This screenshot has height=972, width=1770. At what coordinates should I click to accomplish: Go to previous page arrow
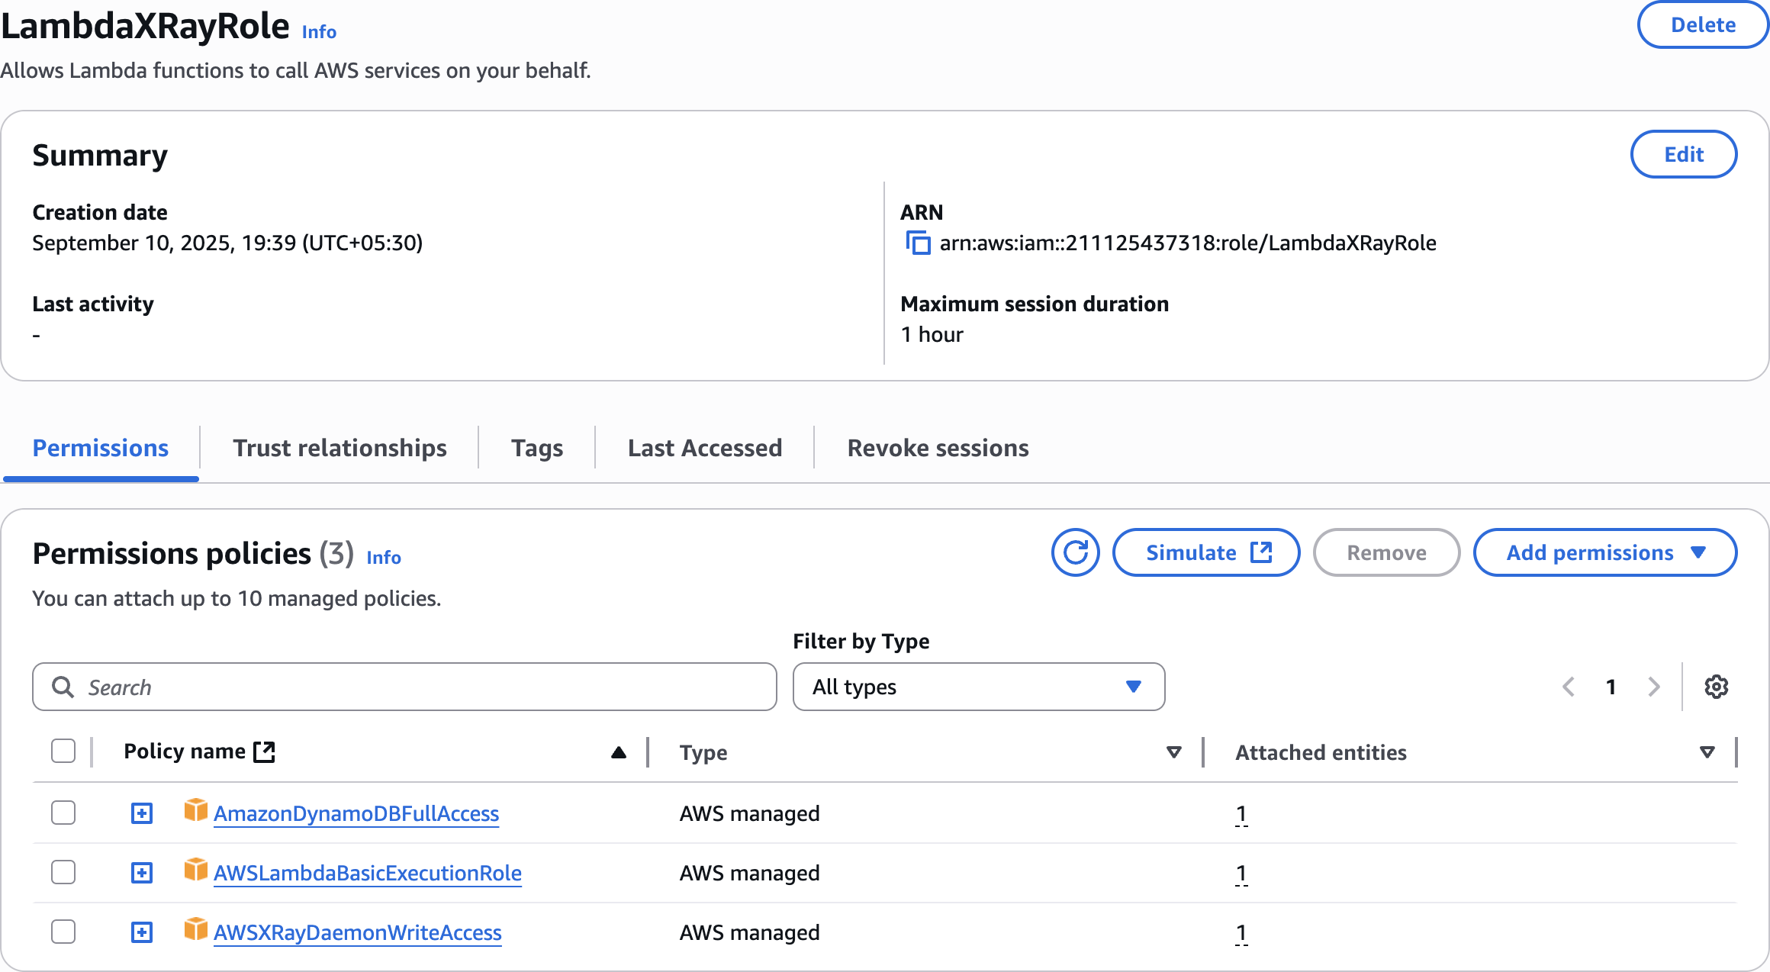click(1569, 687)
